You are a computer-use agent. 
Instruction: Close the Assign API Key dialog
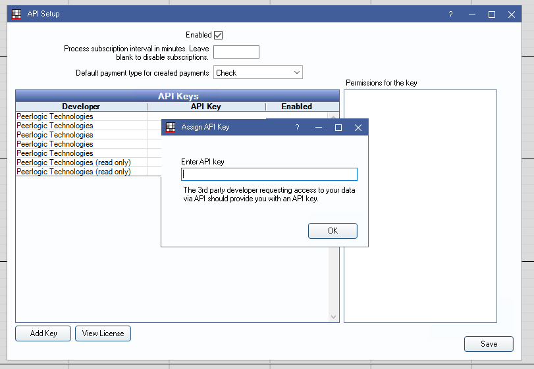[358, 128]
